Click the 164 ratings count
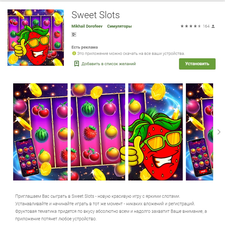225x230 pixels. (x=206, y=26)
